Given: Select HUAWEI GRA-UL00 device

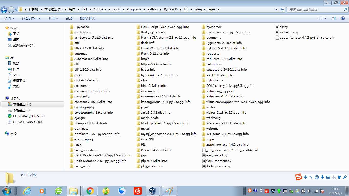Looking at the screenshot, I should click(27, 122).
